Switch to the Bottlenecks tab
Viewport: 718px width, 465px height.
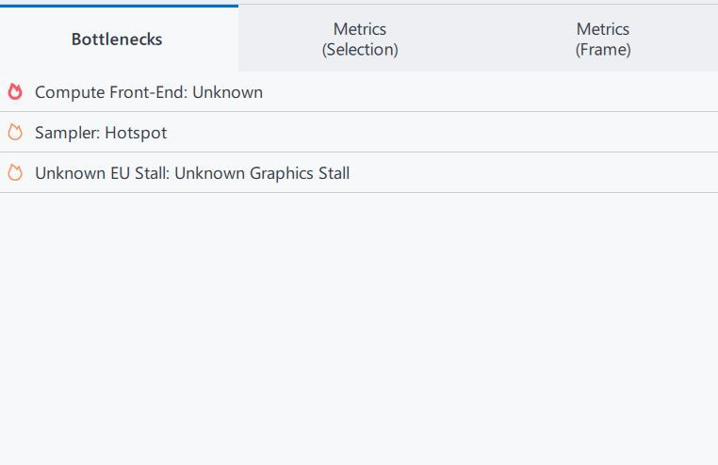coord(117,40)
